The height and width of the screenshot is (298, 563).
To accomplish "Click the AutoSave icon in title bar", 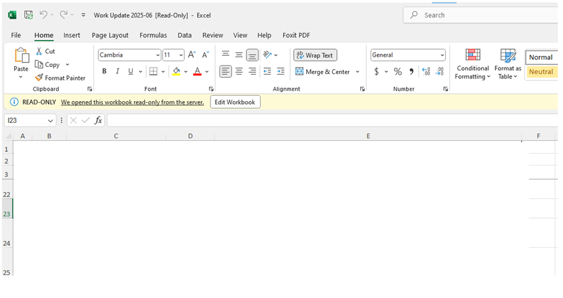I will point(28,15).
